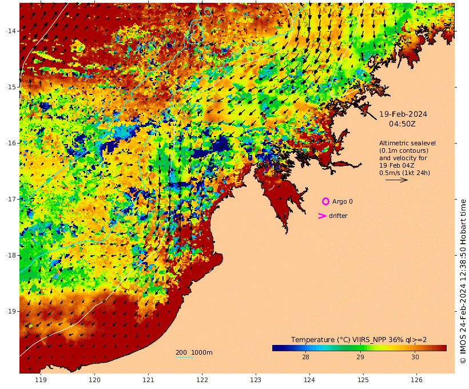Click the magenta drifter arrowhead legend marker

(x=322, y=216)
